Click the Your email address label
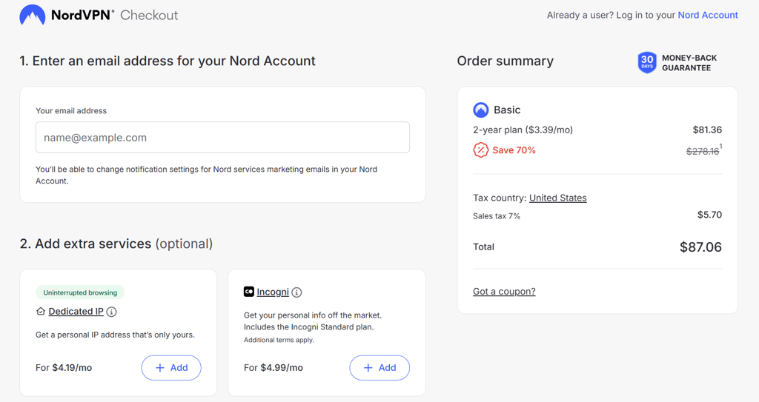The image size is (759, 402). 71,111
